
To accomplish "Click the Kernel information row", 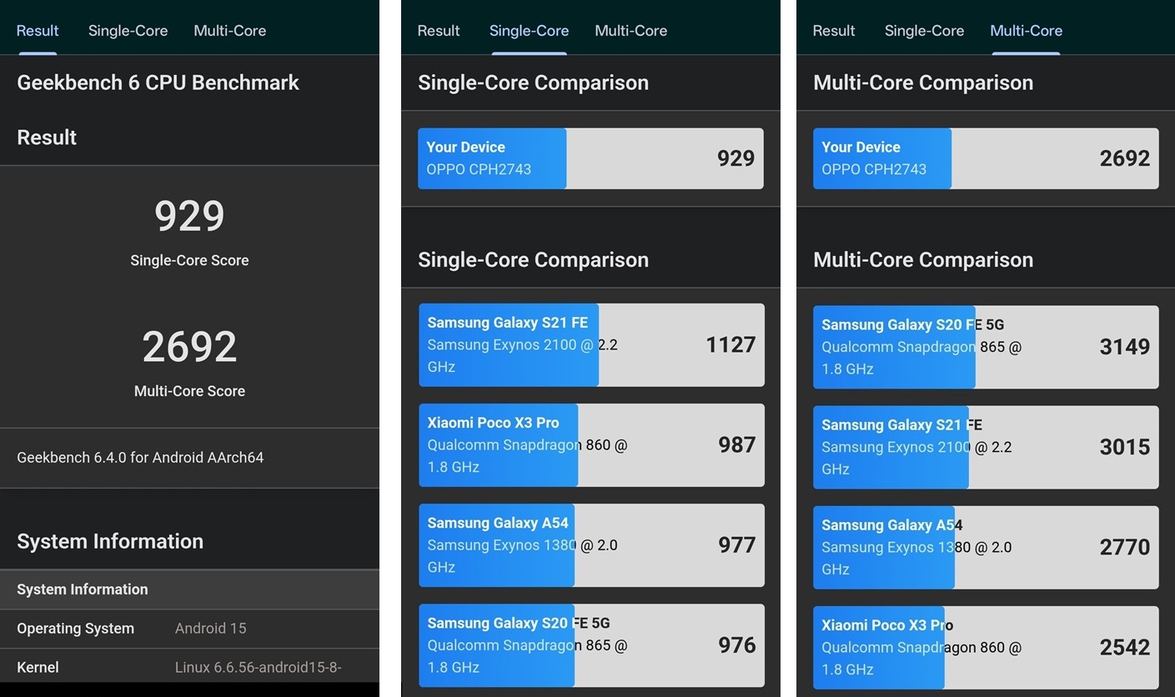I will click(189, 666).
